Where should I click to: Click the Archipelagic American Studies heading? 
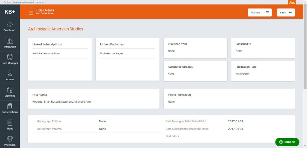(55, 29)
